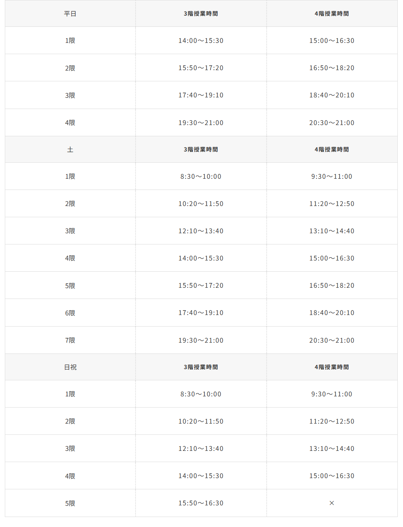The width and height of the screenshot is (403, 527).
Task: Click the × mark in 日祝 5限 row
Action: point(332,503)
